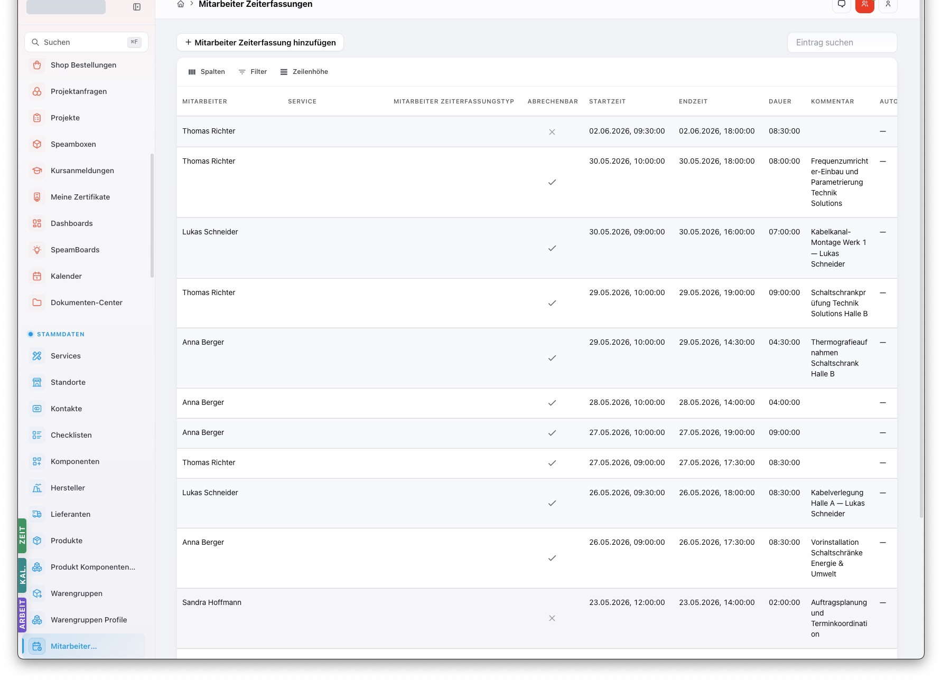The image size is (942, 681).
Task: Open the Zeilenhöhe row height menu
Action: 304,72
